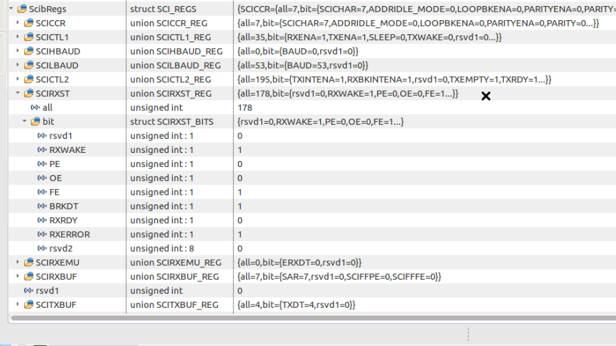The image size is (616, 346).
Task: Collapse the bit struct under SCIRXST
Action: tap(24, 121)
